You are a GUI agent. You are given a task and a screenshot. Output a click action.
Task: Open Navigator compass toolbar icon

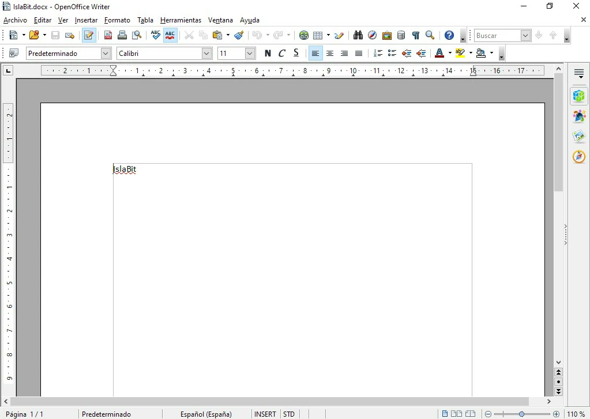click(372, 35)
